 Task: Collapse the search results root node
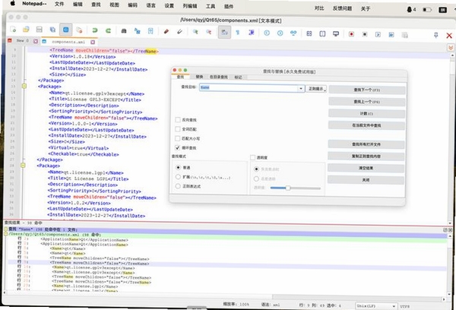6,229
